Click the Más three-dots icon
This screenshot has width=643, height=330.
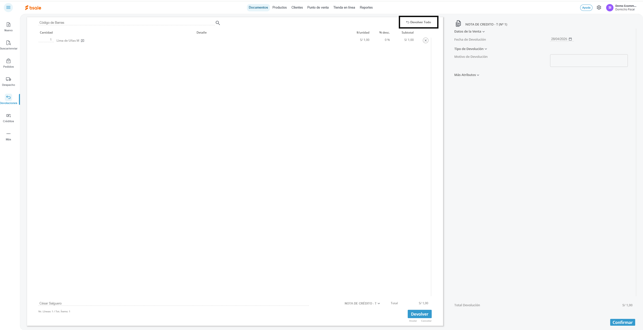point(8,134)
